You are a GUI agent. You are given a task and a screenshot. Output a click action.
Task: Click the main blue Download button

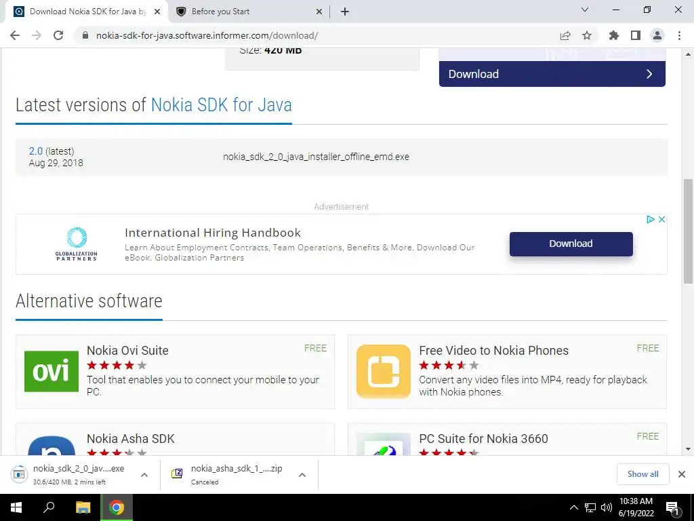(x=552, y=74)
